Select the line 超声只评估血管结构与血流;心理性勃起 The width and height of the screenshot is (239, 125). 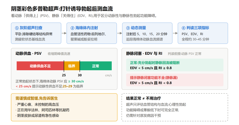click(156, 104)
